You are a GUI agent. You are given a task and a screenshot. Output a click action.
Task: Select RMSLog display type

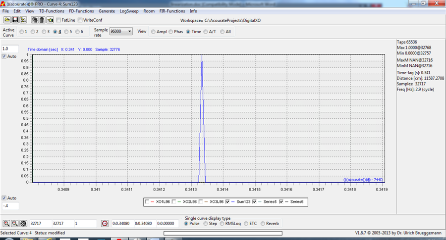(222, 224)
